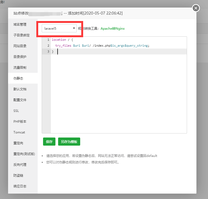208x199 pixels.
Task: Open the 响应日志 tab
Action: (x=20, y=186)
